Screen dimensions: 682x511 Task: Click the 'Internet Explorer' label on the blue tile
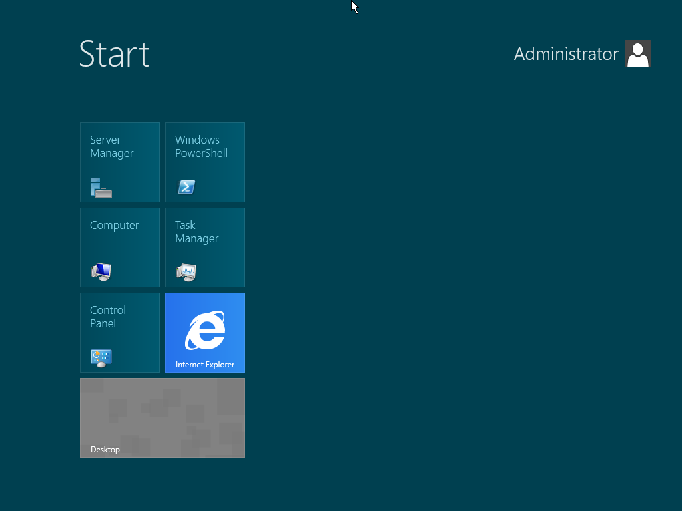pyautogui.click(x=204, y=365)
